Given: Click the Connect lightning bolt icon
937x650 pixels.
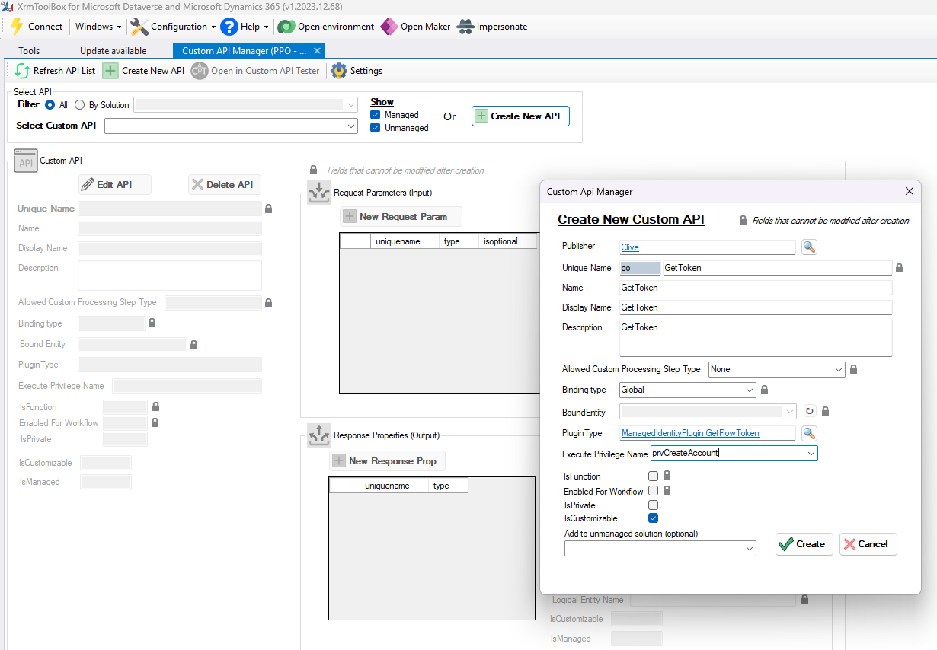Looking at the screenshot, I should coord(17,27).
